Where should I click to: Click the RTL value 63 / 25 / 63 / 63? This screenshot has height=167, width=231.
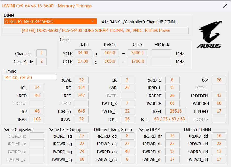click(x=170, y=119)
